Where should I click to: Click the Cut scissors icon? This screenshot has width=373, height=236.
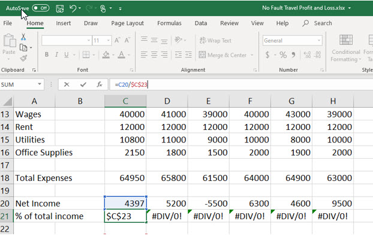point(23,37)
